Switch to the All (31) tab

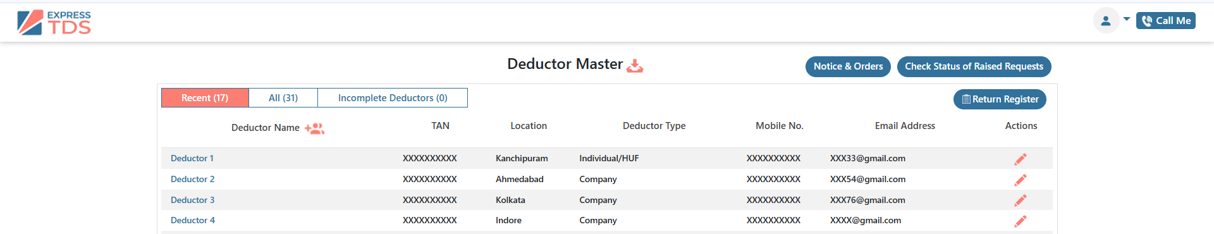click(283, 98)
